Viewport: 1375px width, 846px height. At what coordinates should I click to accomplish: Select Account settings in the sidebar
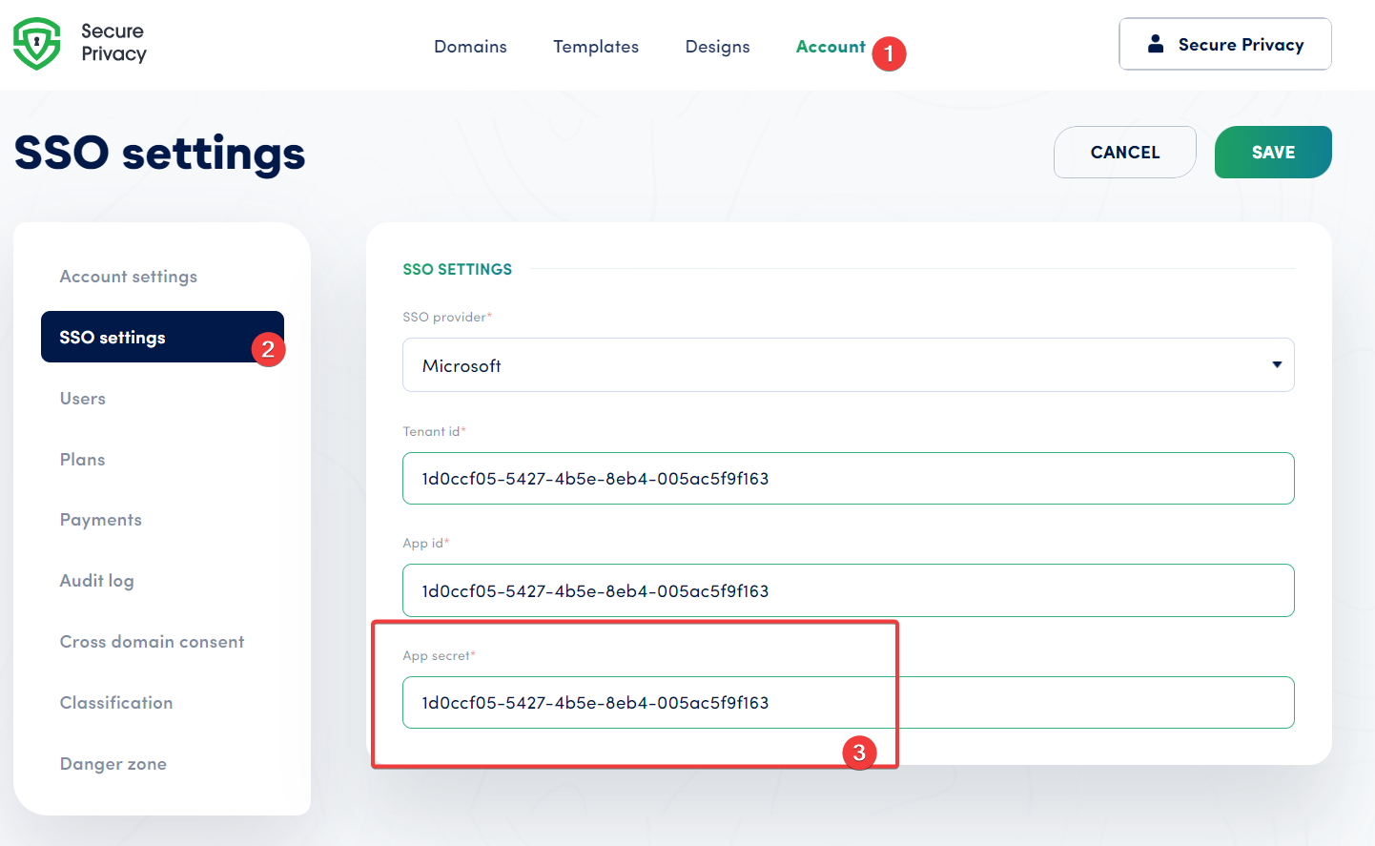(128, 276)
